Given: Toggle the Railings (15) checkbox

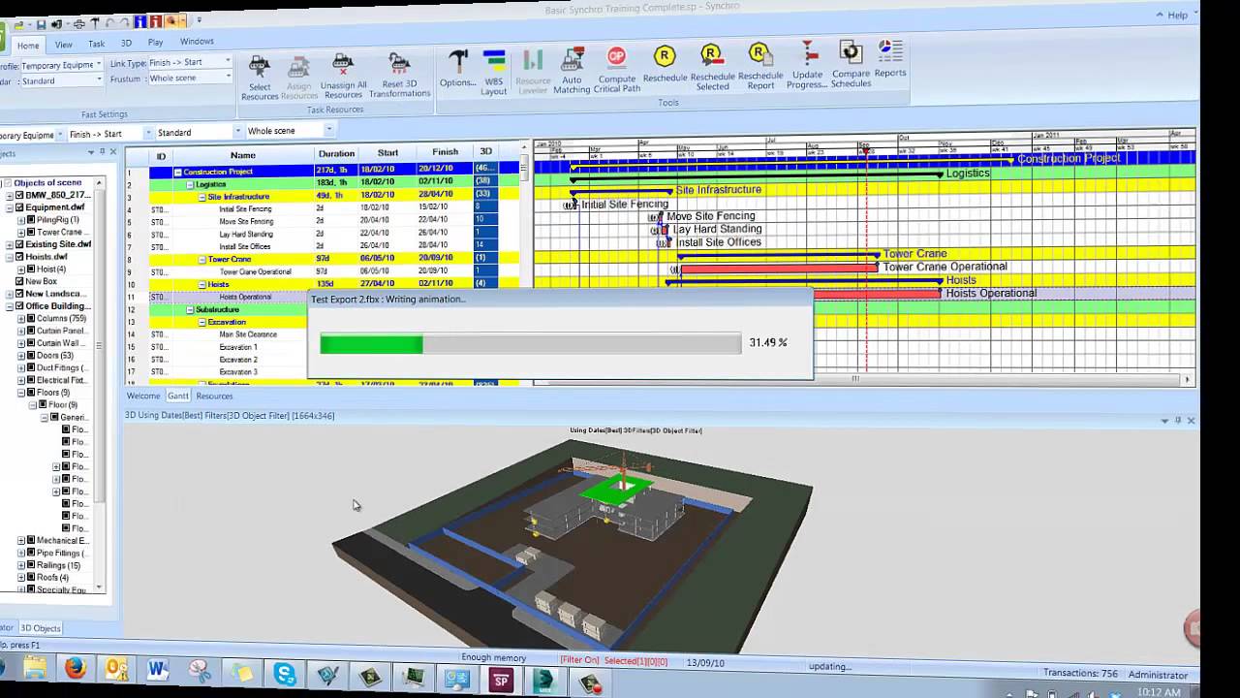Looking at the screenshot, I should point(31,565).
